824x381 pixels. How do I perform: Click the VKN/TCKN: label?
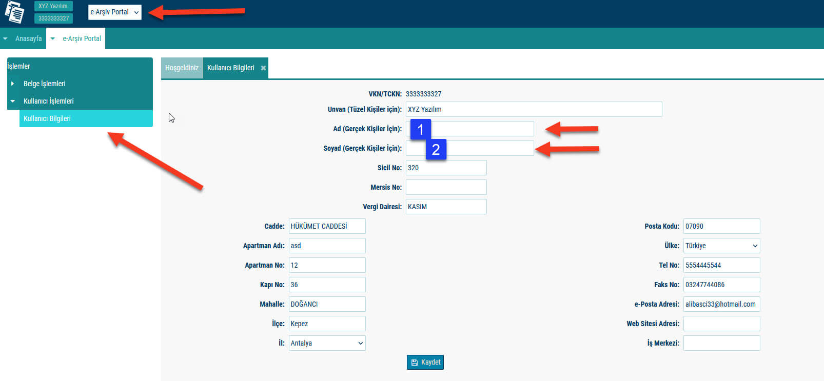[x=385, y=94]
